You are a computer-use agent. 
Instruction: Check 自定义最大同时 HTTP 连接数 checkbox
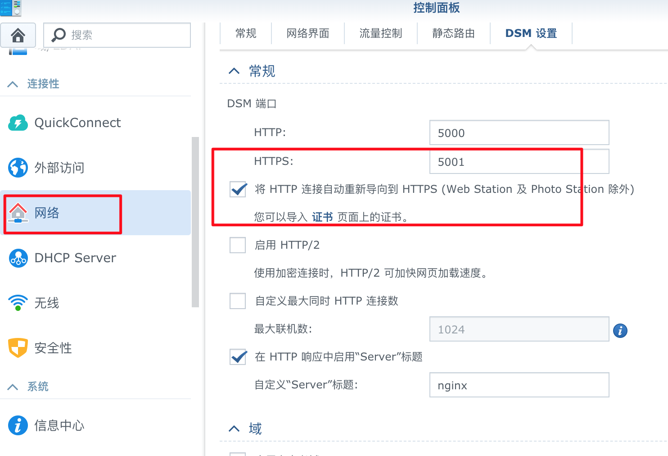pyautogui.click(x=238, y=301)
